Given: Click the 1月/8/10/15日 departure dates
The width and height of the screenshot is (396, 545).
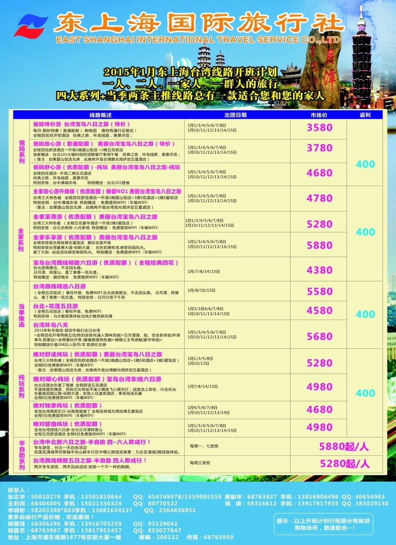Looking at the screenshot, I should [201, 290].
